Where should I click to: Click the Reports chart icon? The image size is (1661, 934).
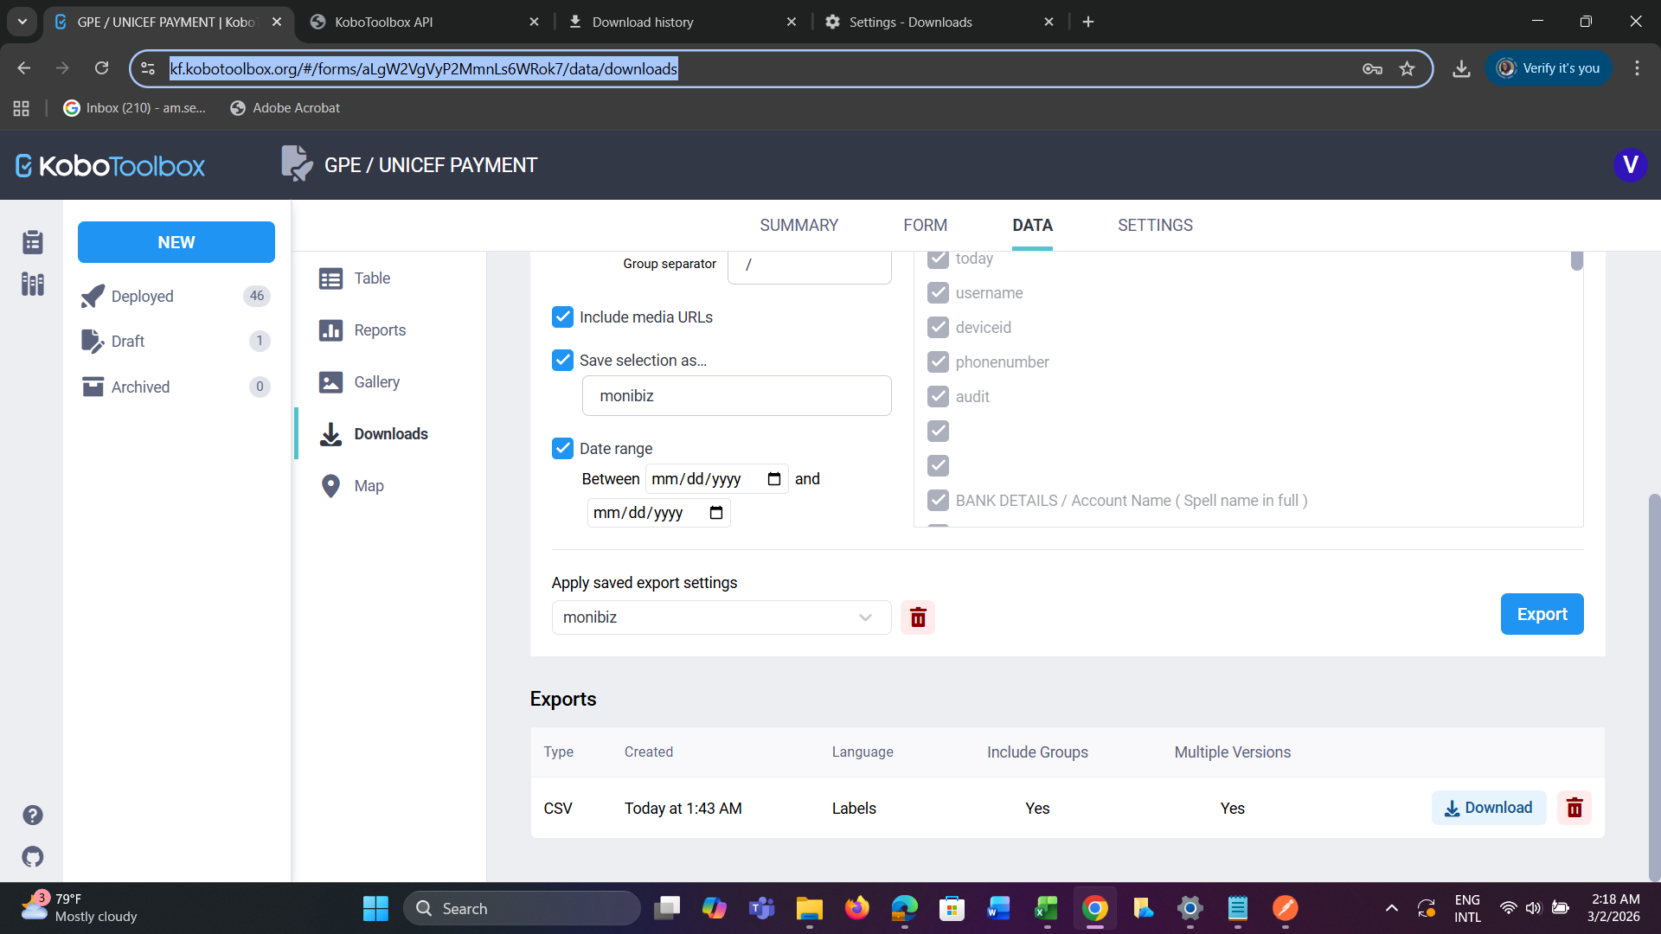(x=330, y=330)
